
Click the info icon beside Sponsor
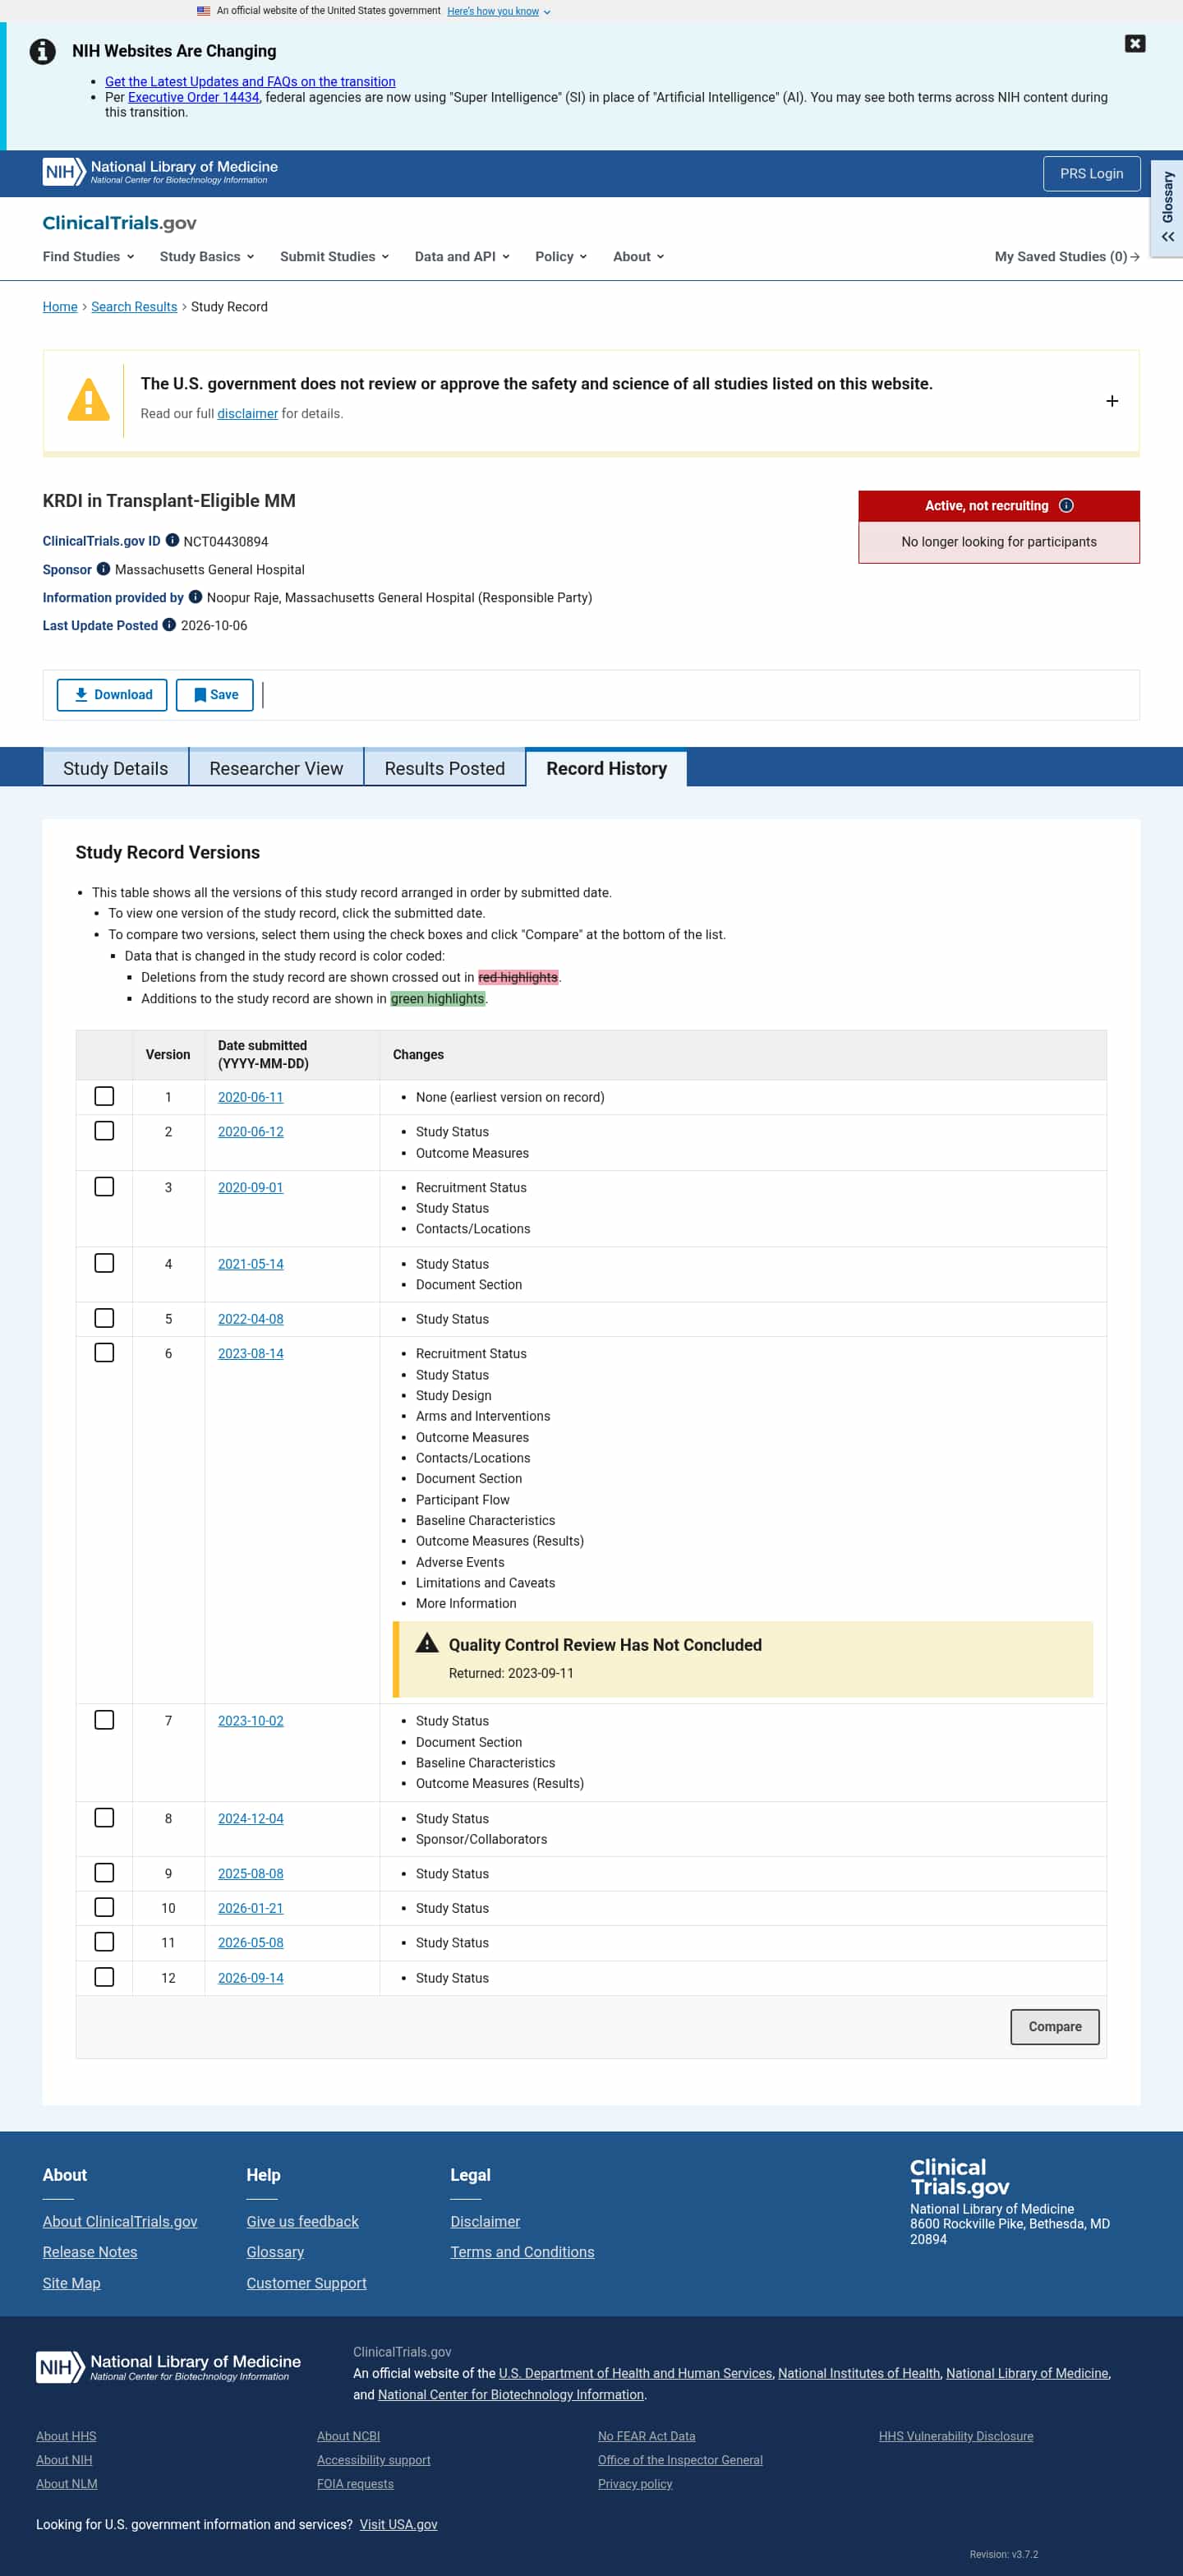coord(103,568)
